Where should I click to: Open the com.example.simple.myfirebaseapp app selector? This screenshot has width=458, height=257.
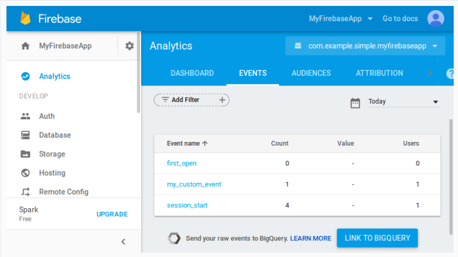tap(365, 46)
